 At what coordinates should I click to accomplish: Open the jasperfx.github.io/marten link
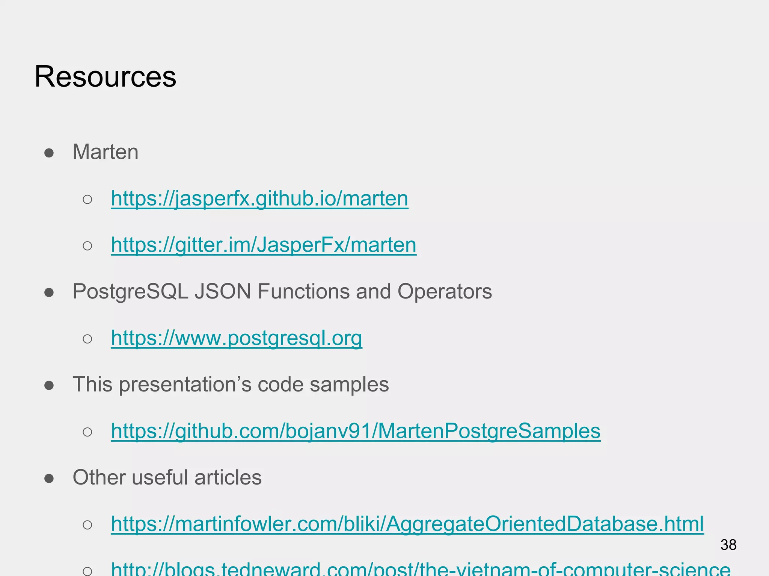pos(259,198)
